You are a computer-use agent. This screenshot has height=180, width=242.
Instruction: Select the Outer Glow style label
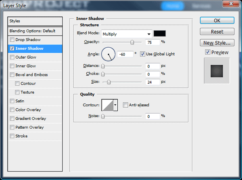pos(26,57)
